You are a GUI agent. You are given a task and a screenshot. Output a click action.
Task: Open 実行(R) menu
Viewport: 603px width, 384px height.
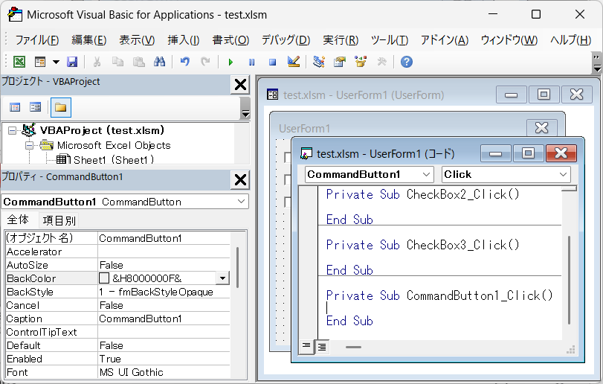click(x=341, y=40)
